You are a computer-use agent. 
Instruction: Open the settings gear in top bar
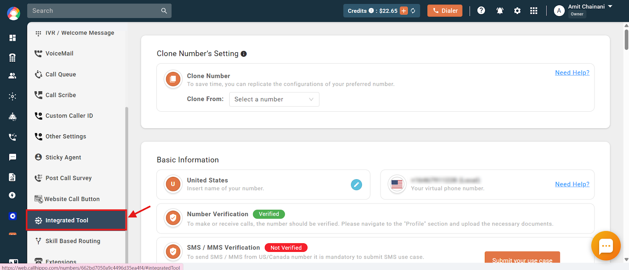517,11
